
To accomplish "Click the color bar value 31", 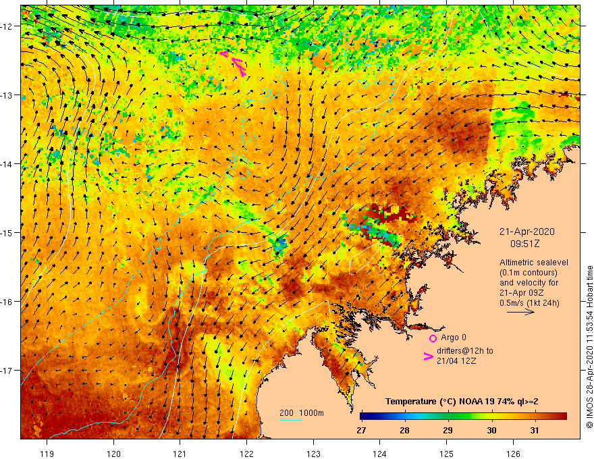I will [x=534, y=430].
